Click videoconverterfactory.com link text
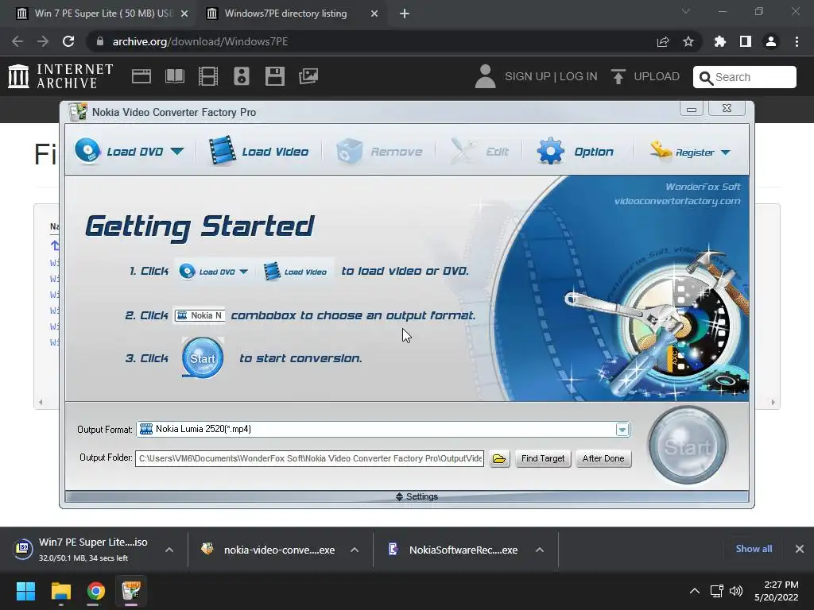 pyautogui.click(x=677, y=201)
